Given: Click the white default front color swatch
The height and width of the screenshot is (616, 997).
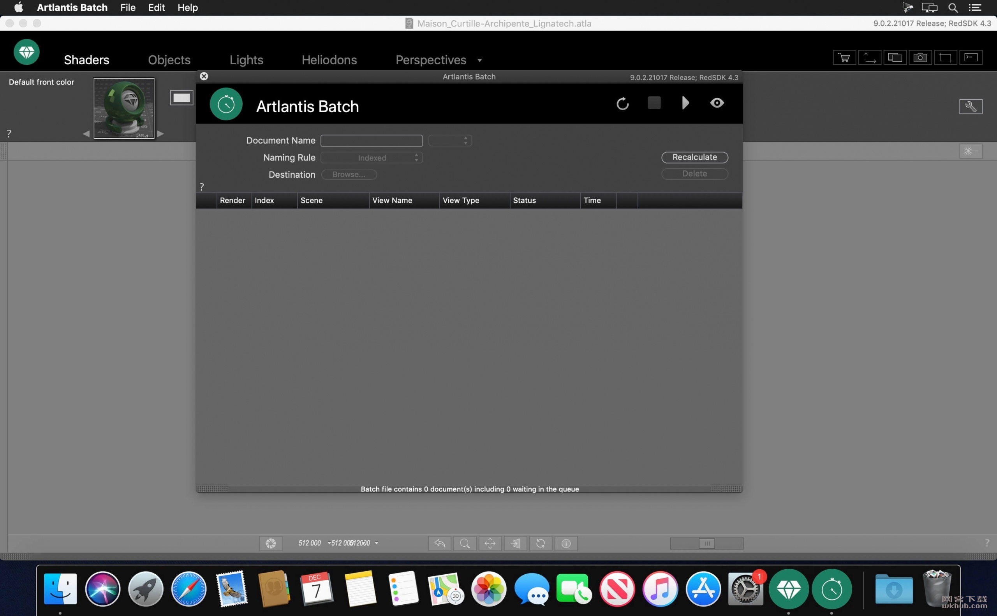Looking at the screenshot, I should pyautogui.click(x=181, y=98).
